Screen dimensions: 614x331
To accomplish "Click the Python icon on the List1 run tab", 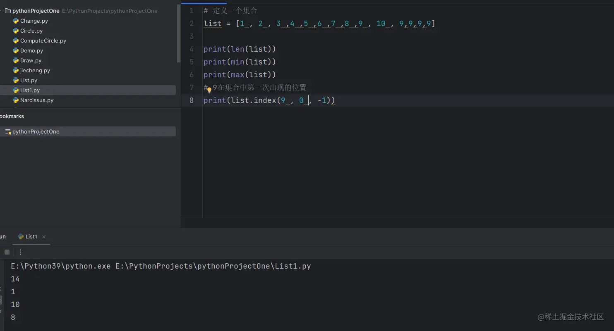I will [x=21, y=236].
